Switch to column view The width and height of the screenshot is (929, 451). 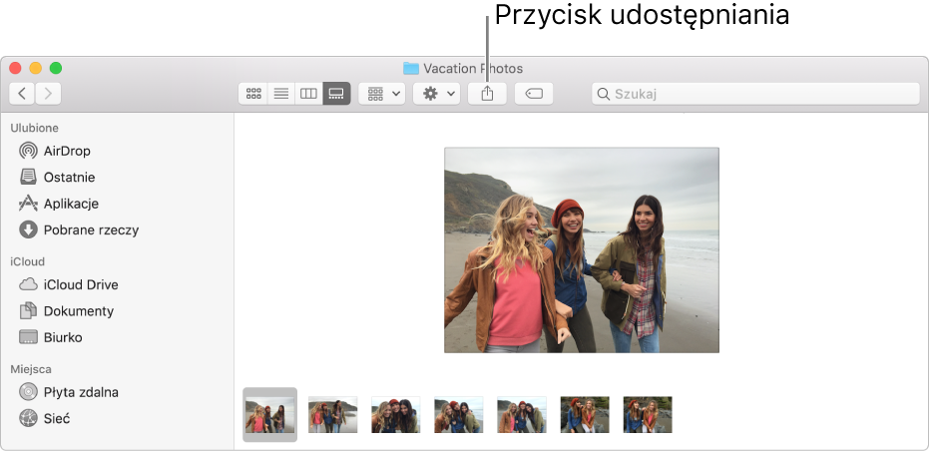pyautogui.click(x=309, y=94)
